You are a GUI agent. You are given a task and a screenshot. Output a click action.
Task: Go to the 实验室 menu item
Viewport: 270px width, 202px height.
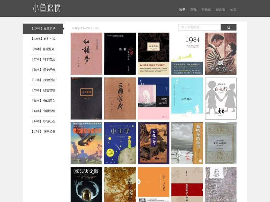pos(206,9)
